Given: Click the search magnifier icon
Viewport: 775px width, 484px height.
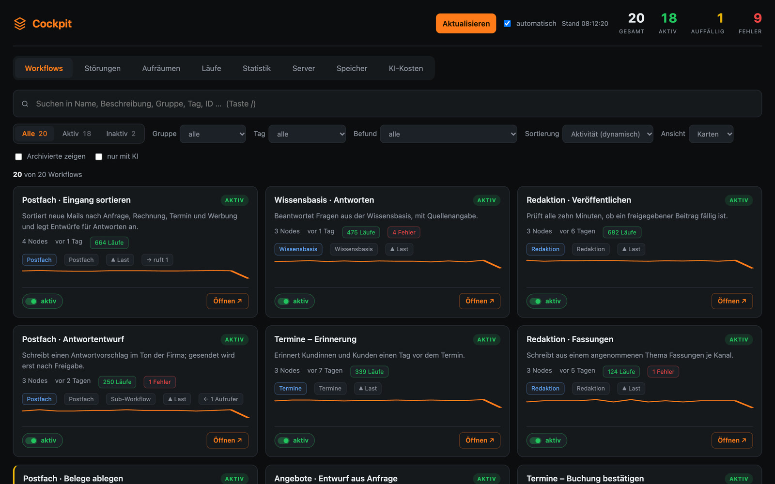Looking at the screenshot, I should [25, 104].
